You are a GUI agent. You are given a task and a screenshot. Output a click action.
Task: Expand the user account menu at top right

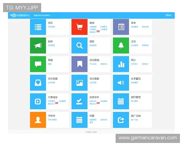[x=169, y=15]
